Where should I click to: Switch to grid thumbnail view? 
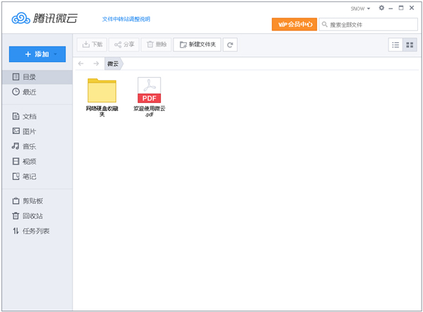[410, 44]
